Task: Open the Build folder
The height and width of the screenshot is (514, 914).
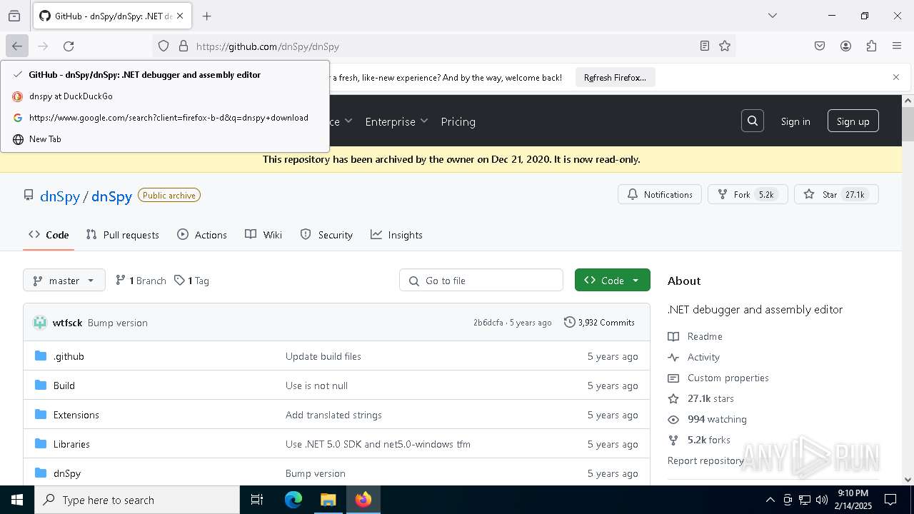Action: [x=64, y=385]
